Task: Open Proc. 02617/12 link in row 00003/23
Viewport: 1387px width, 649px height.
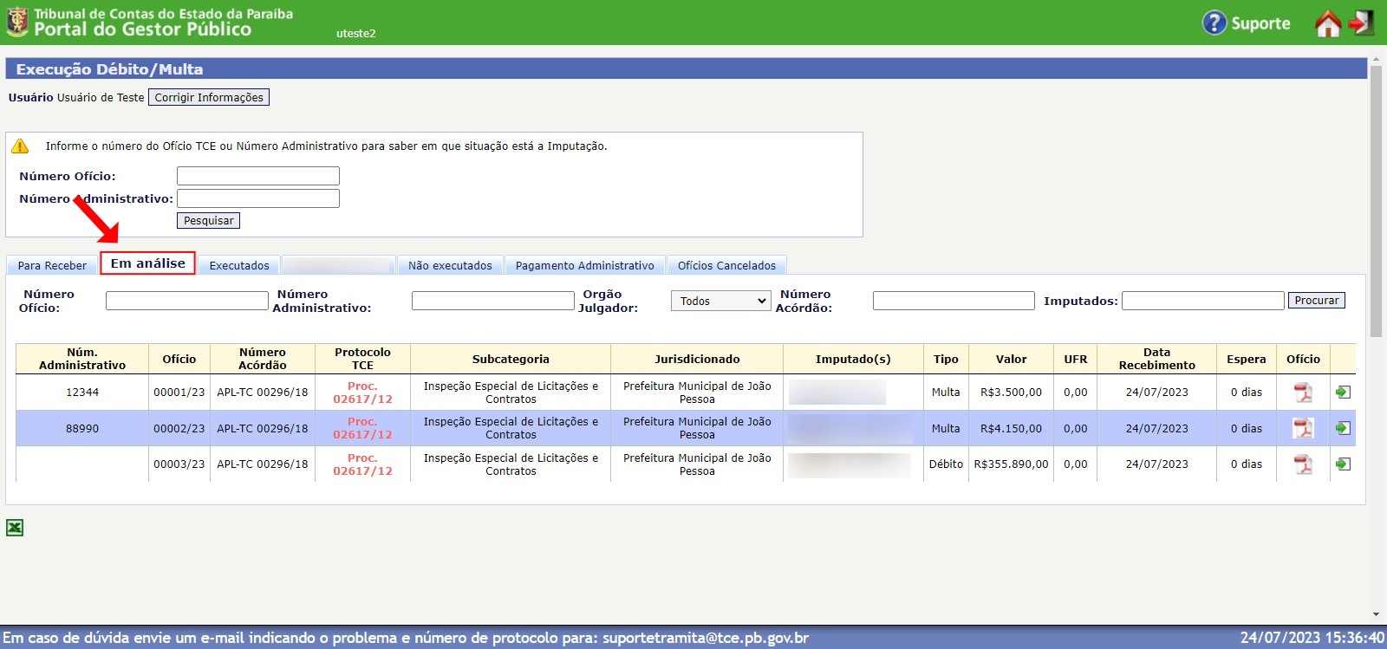Action: pyautogui.click(x=362, y=464)
